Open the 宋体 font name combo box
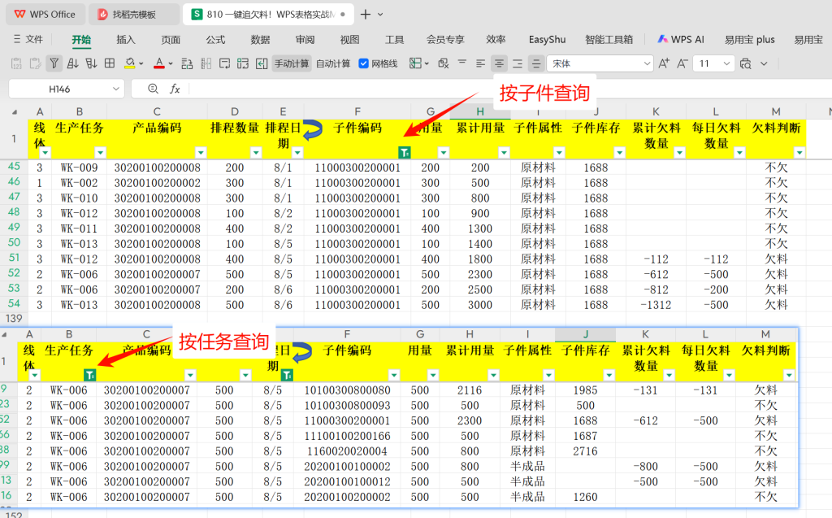The image size is (832, 518). (x=600, y=63)
